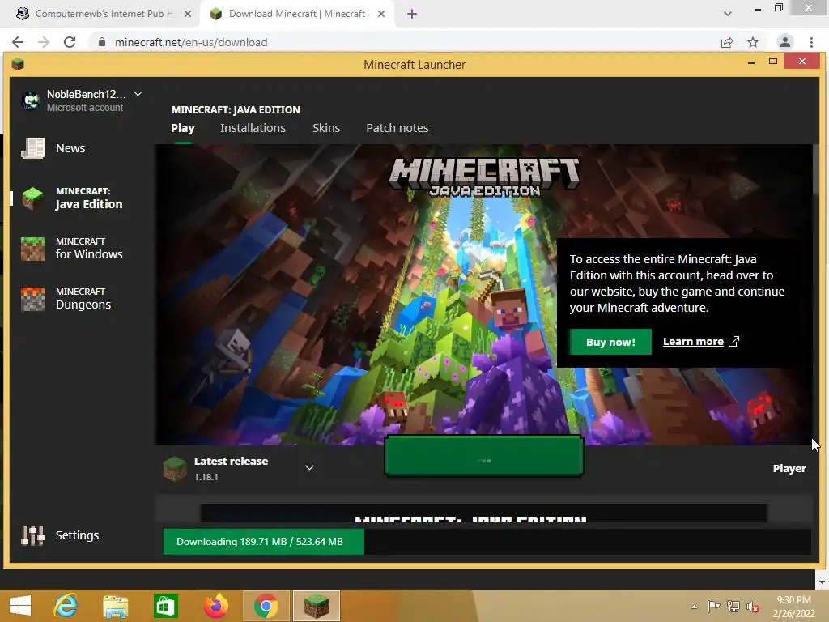
Task: Click the Microsoft account label
Action: 85,108
